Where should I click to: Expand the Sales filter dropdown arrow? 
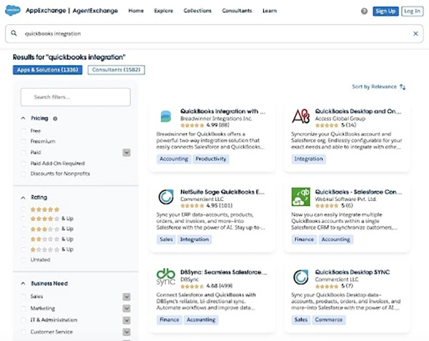click(x=127, y=297)
